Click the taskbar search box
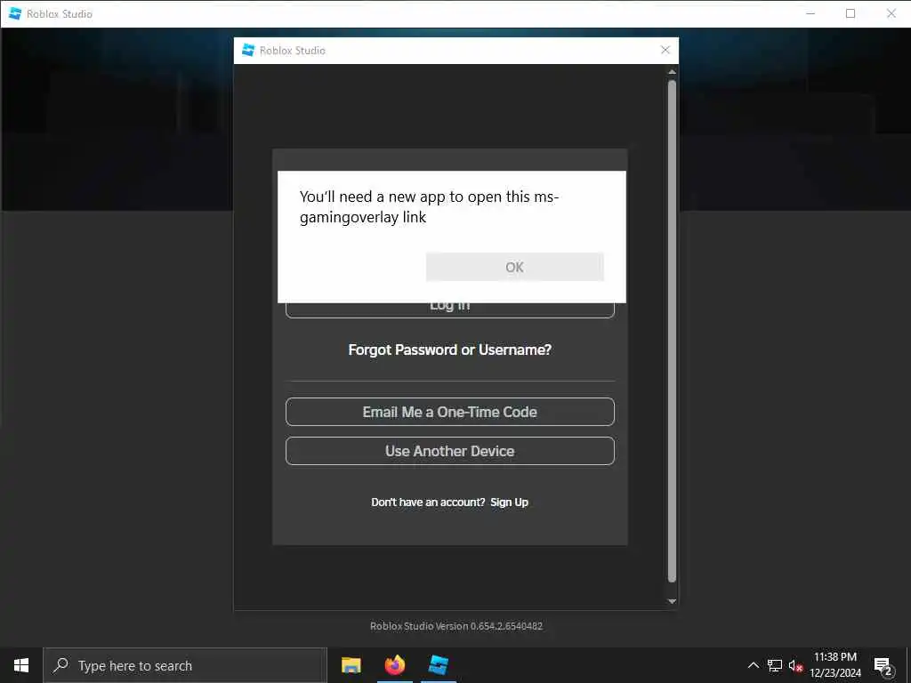 pos(185,665)
